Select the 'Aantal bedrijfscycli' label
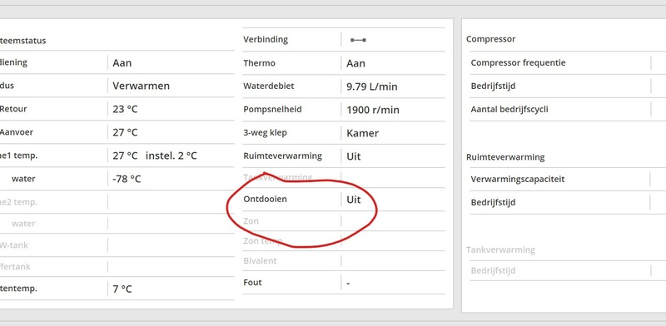 tap(509, 109)
